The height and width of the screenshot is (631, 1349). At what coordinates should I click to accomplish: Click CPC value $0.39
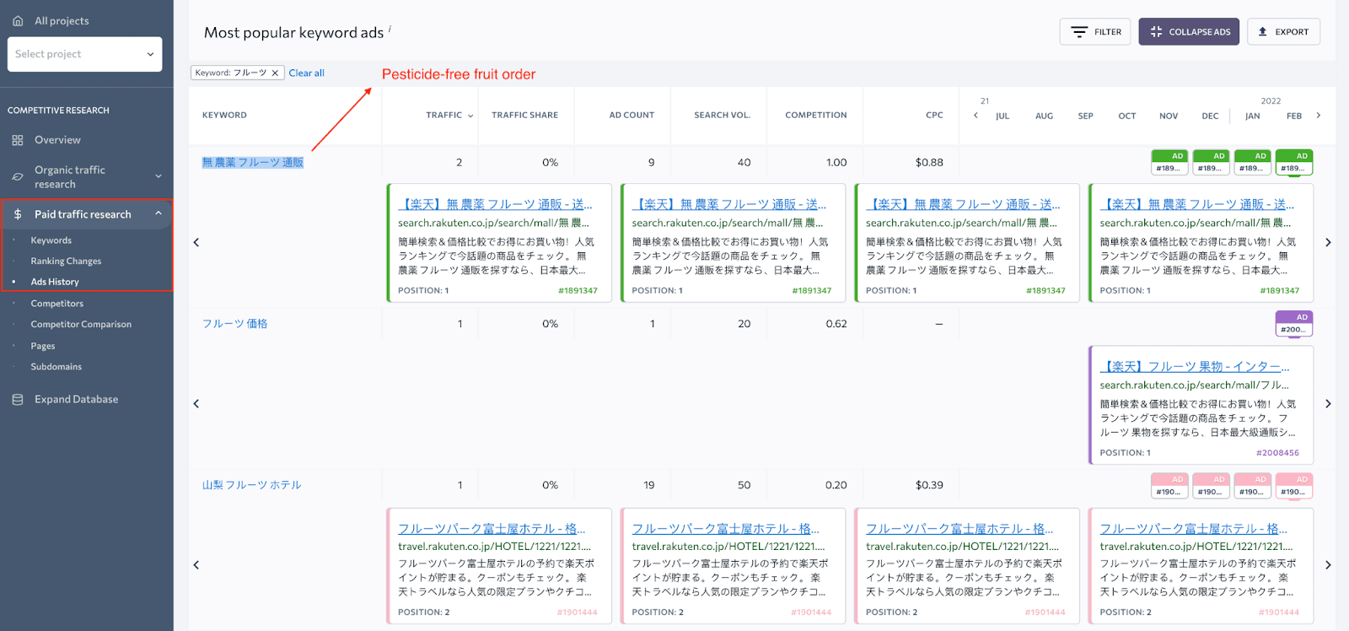pos(929,485)
